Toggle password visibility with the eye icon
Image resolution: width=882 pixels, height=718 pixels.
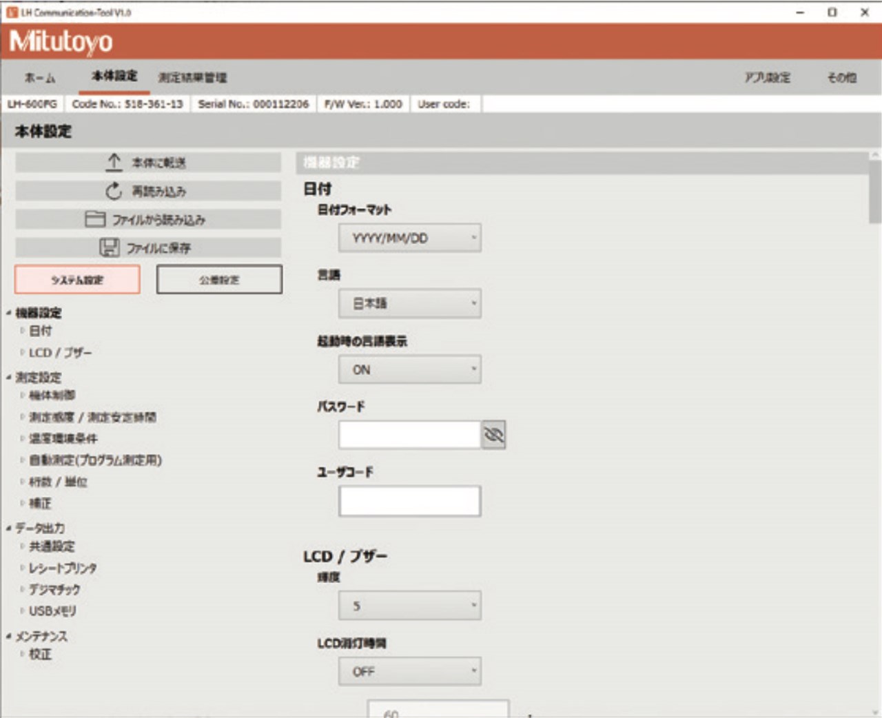[x=493, y=435]
